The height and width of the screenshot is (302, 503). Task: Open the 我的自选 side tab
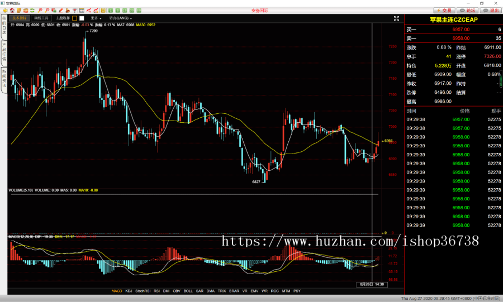(x=4, y=27)
